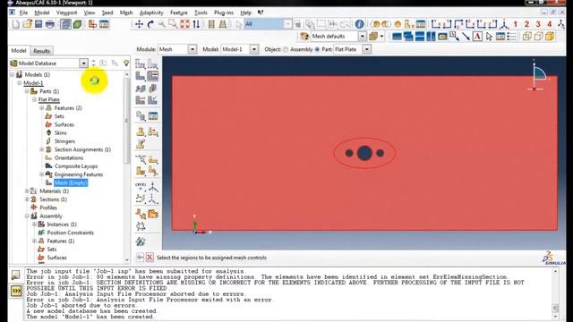Screen dimensions: 573x322
Task: Select the Mesh Part tool
Action: pyautogui.click(x=141, y=75)
